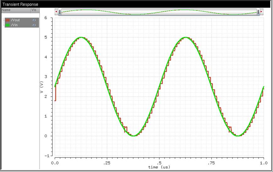
Task: Click the red /Vout color swatch
Action: tap(8, 20)
